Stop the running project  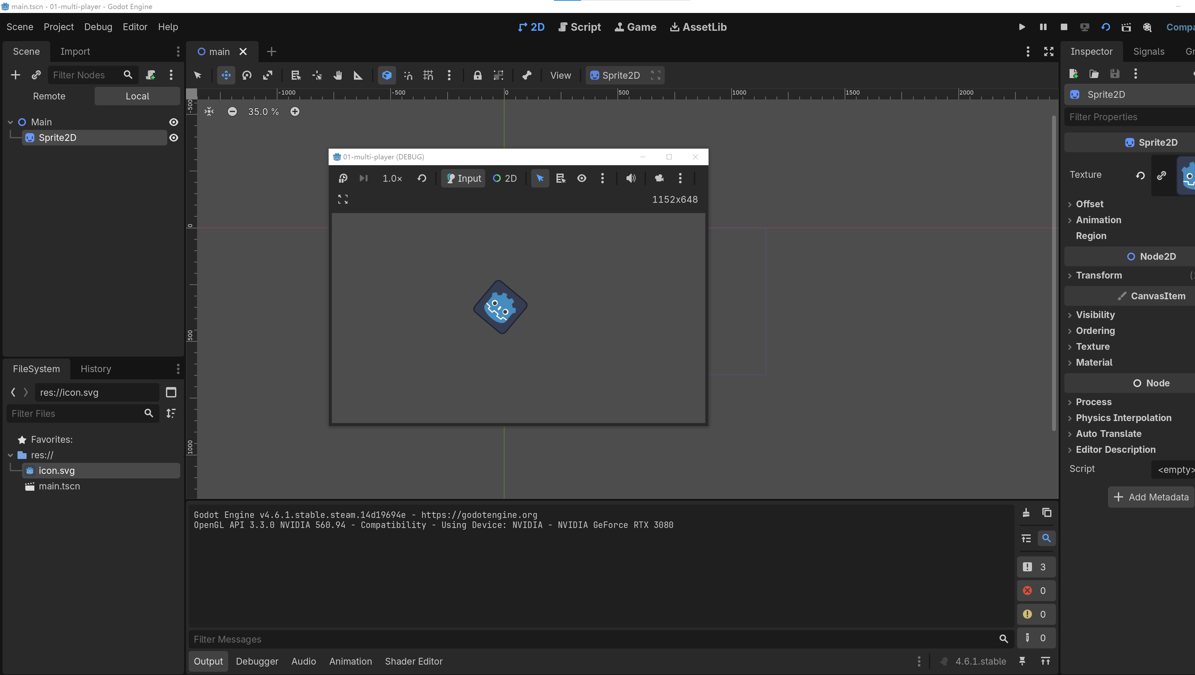pos(1064,27)
